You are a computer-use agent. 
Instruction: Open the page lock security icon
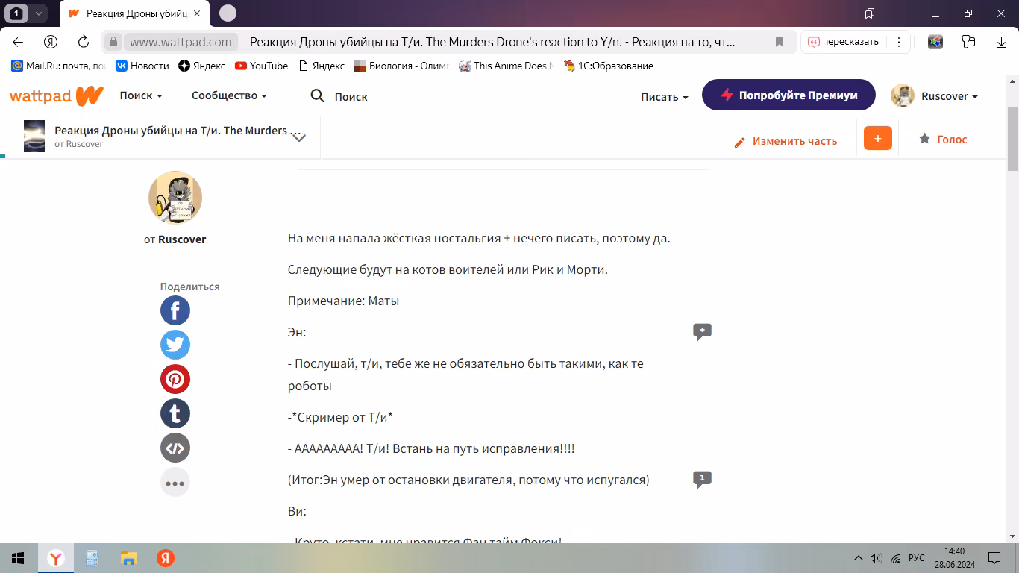coord(113,42)
